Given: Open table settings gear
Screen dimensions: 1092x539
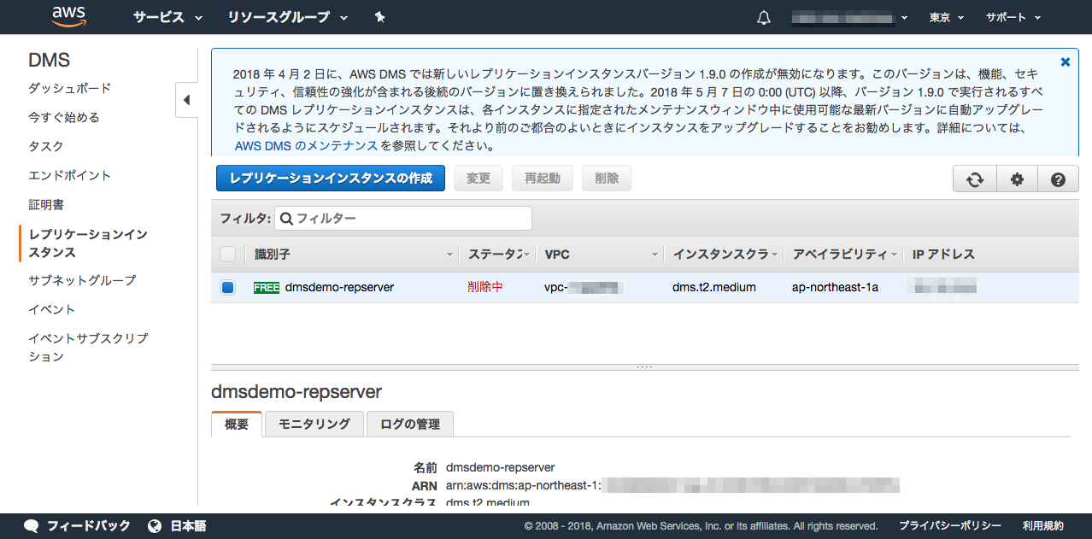Looking at the screenshot, I should click(1017, 179).
